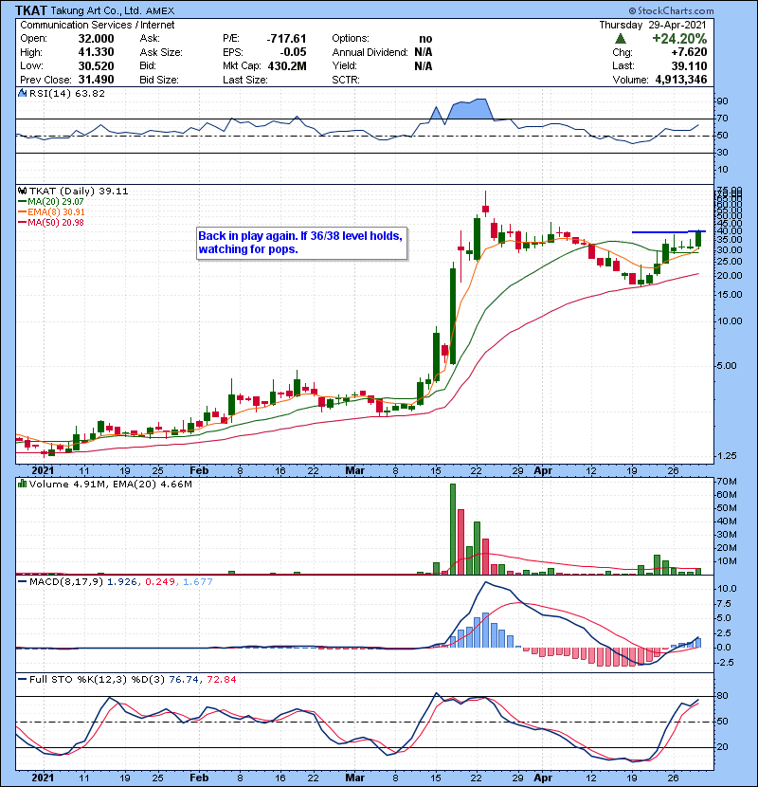Screen dimensions: 758x787
Task: Click the Volume value 4,913,346
Action: click(x=680, y=80)
